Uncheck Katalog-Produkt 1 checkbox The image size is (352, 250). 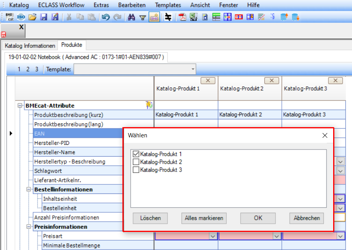[136, 154]
